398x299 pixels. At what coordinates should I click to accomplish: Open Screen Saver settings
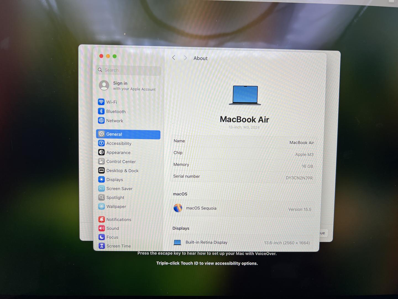129,189
